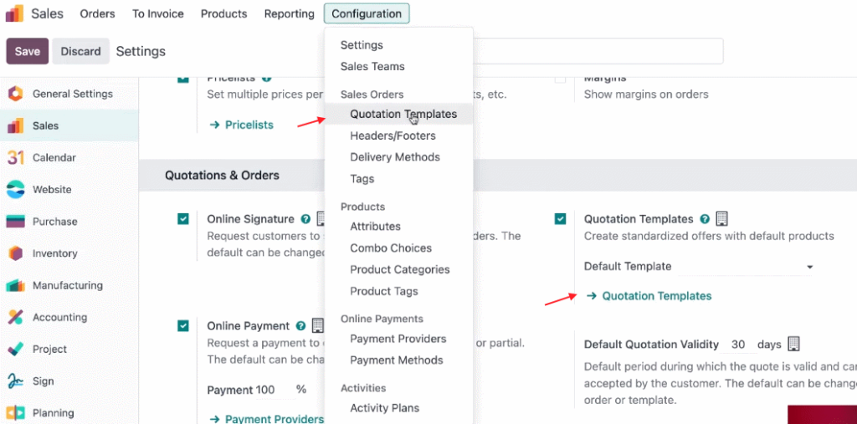The width and height of the screenshot is (857, 424).
Task: Open the Configuration menu
Action: click(367, 13)
